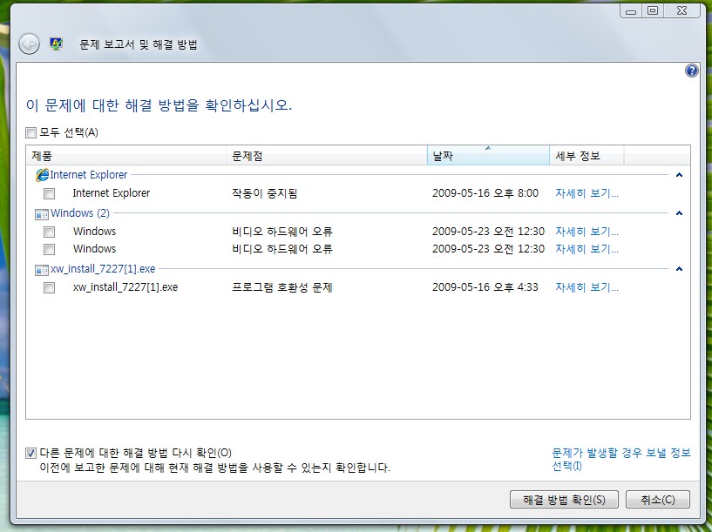Click the 취소(C) button

pyautogui.click(x=657, y=499)
